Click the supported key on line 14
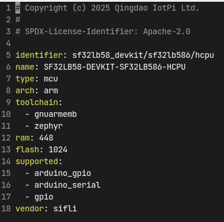This screenshot has height=222, width=224. 37,162
